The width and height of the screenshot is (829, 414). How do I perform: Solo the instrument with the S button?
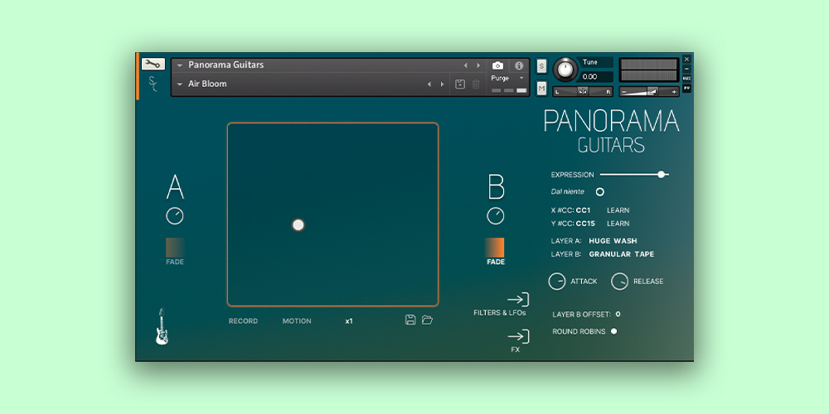[x=541, y=66]
